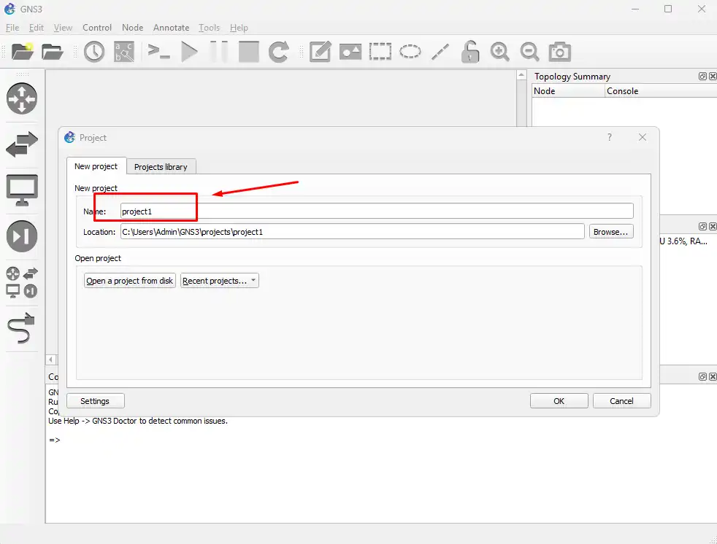Screen dimensions: 717x544
Task: Toggle show interface labels icon
Action: tap(124, 52)
